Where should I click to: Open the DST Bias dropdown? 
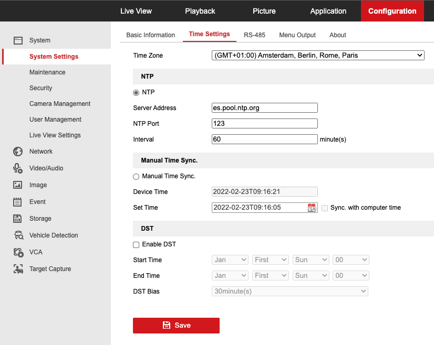click(290, 291)
